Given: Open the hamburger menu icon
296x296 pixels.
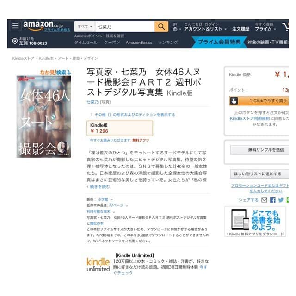Looking at the screenshot, I should (x=15, y=25).
